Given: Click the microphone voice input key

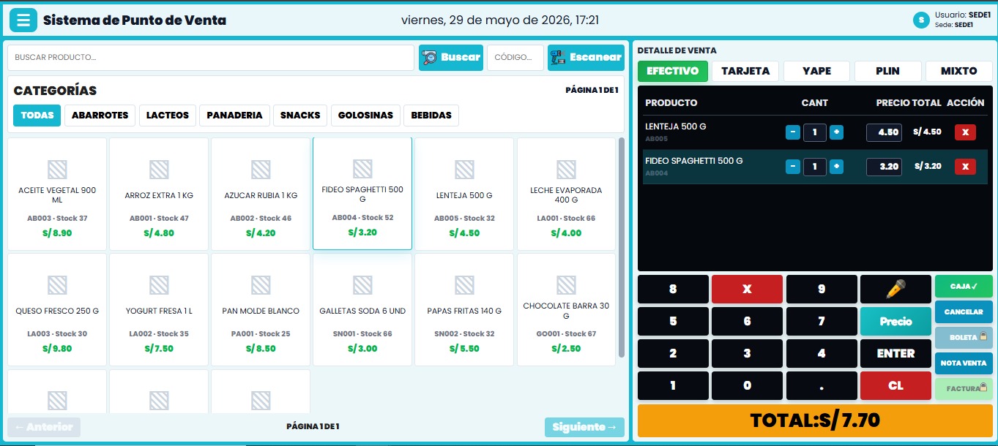Looking at the screenshot, I should click(x=895, y=289).
